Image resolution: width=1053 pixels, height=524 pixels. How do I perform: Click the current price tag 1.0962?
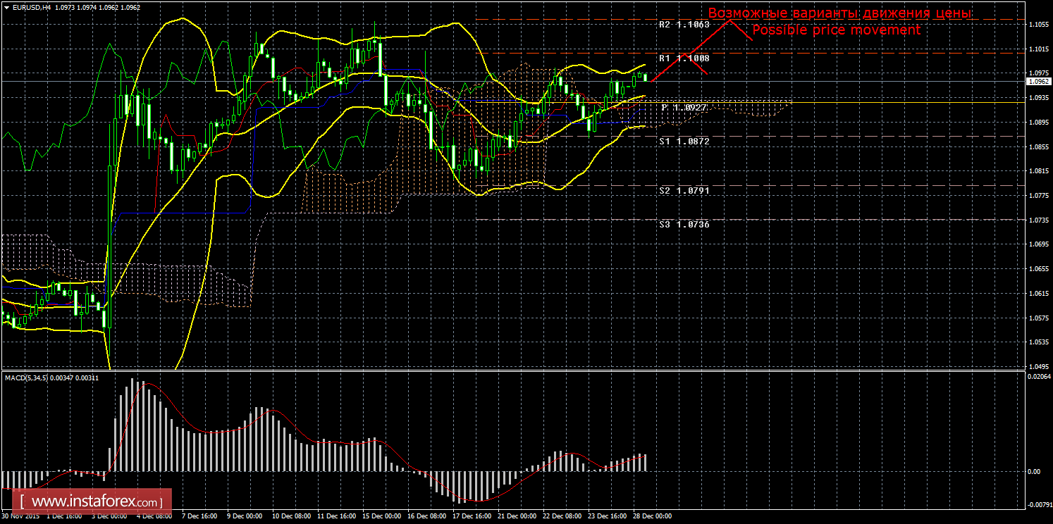[x=1037, y=82]
